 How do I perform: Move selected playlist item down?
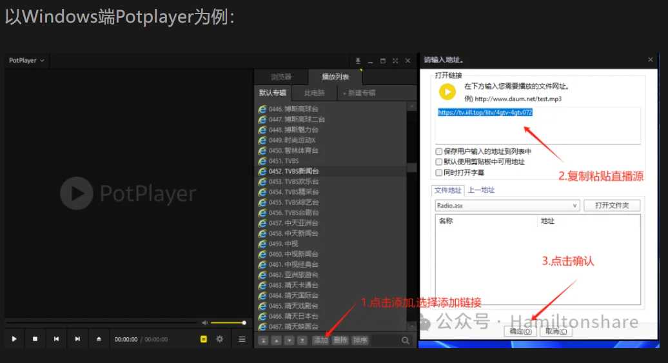click(290, 340)
